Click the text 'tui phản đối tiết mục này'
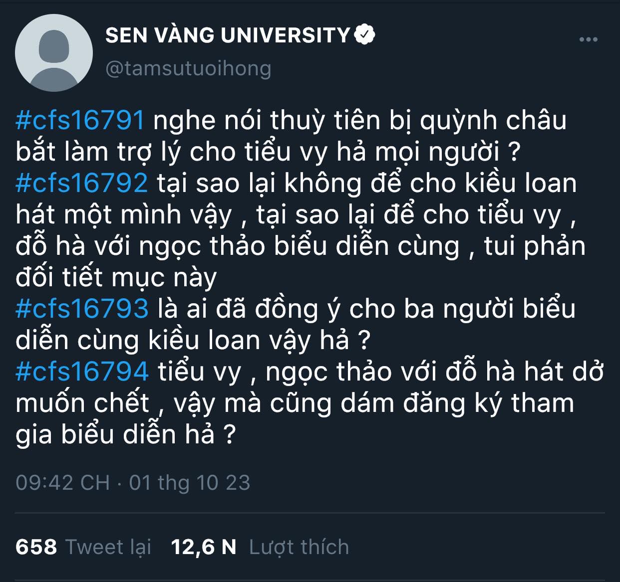Image resolution: width=620 pixels, height=582 pixels. [x=301, y=261]
